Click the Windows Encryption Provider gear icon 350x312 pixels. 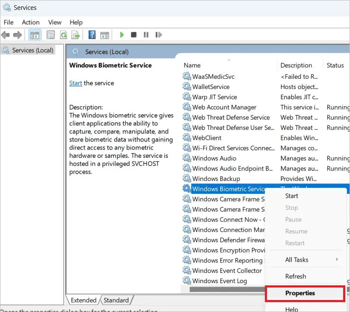[187, 250]
